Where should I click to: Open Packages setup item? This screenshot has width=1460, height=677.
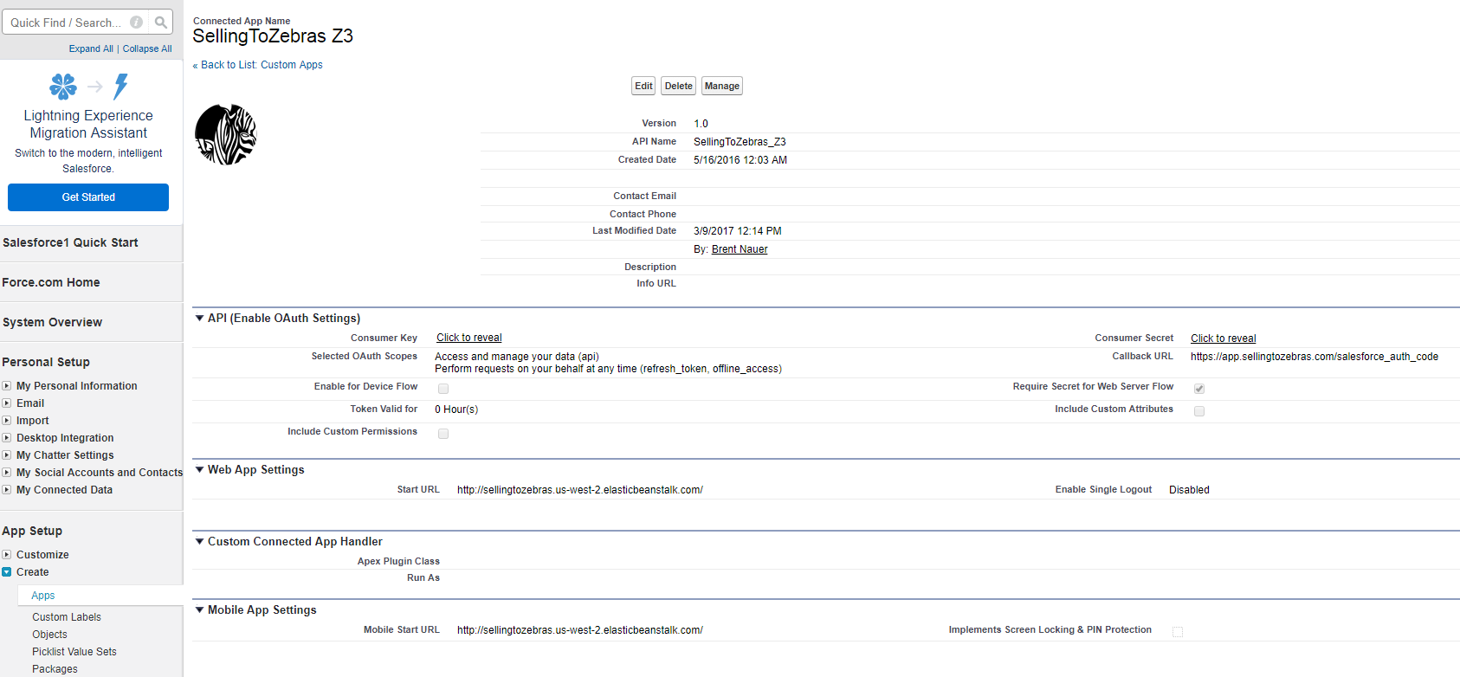click(55, 669)
